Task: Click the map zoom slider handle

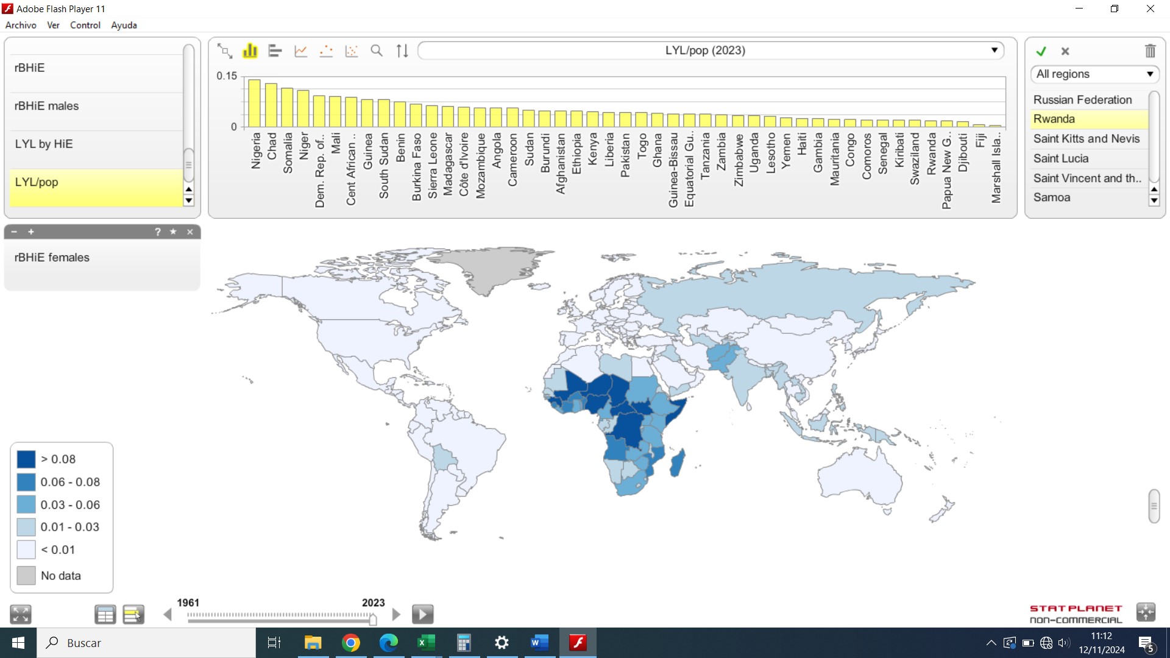Action: [x=1154, y=506]
